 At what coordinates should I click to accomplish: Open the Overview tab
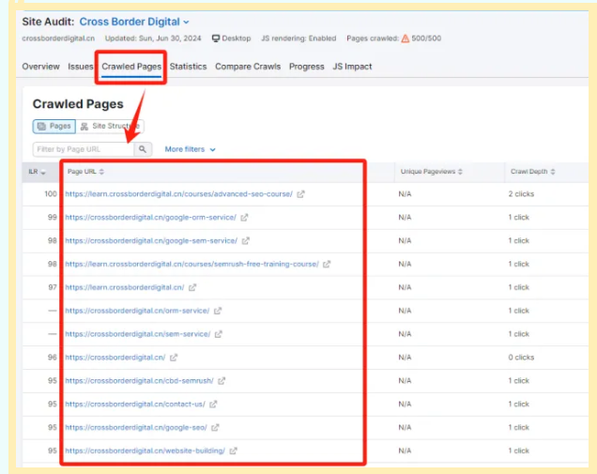40,67
